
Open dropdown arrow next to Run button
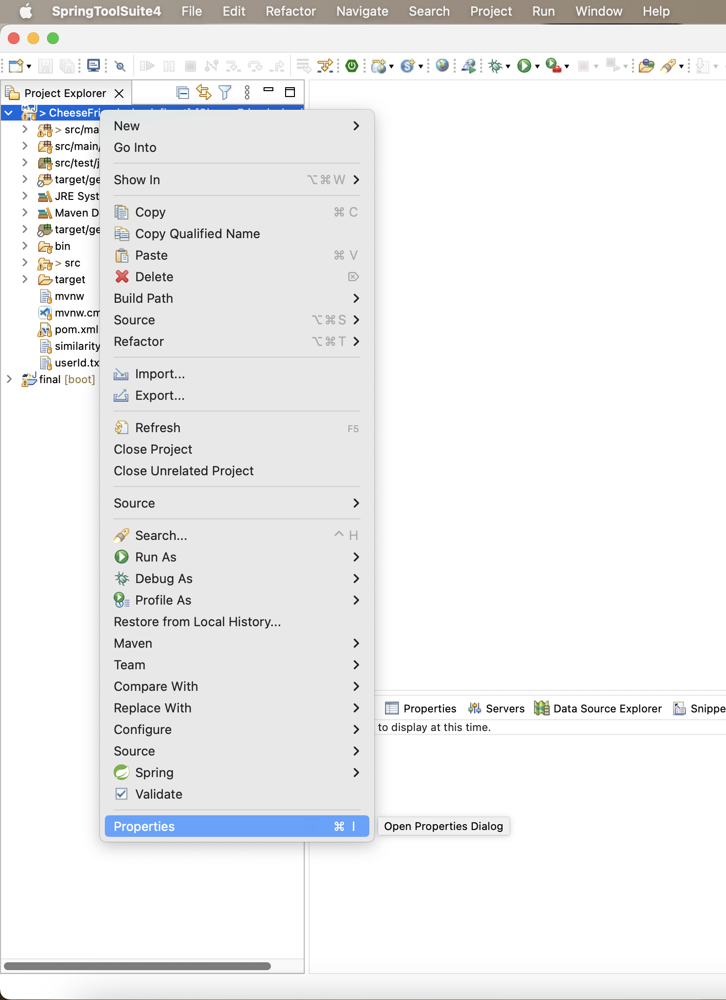537,67
